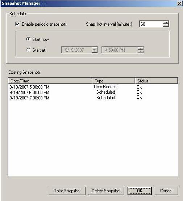The height and width of the screenshot is (201, 183).
Task: Click the Take Snapshot button
Action: pyautogui.click(x=67, y=191)
